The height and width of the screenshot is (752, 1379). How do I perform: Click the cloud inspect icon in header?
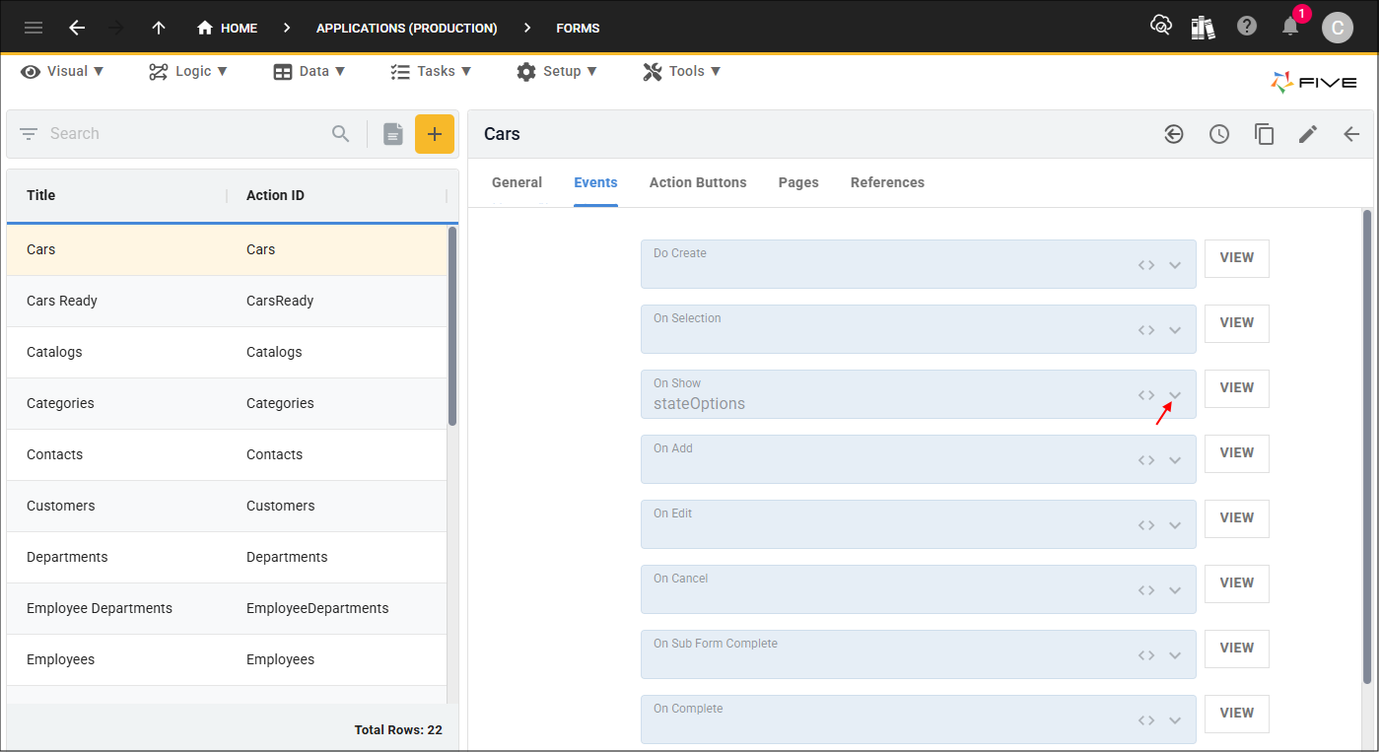1161,27
